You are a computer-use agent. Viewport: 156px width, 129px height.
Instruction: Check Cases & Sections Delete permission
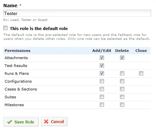pyautogui.click(x=122, y=89)
